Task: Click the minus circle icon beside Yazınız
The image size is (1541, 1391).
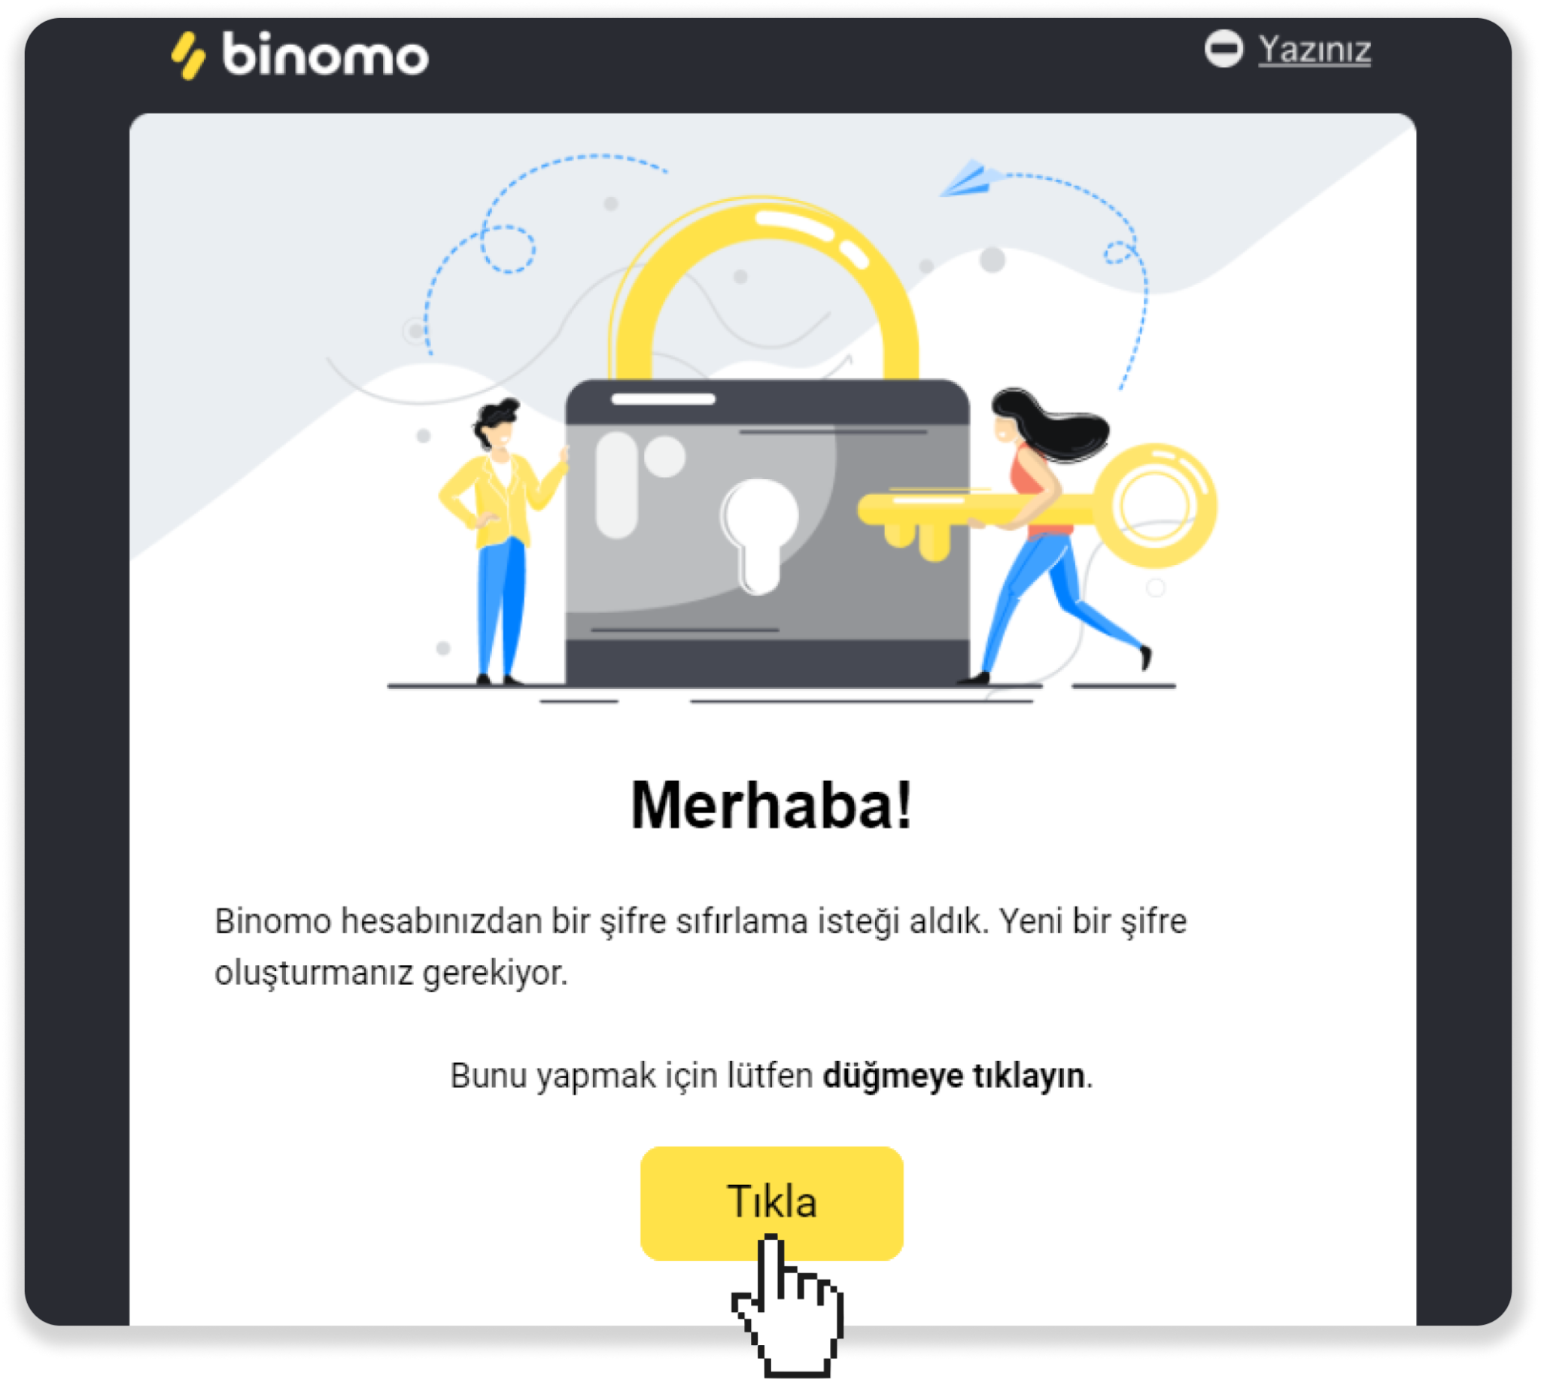Action: pyautogui.click(x=1224, y=48)
